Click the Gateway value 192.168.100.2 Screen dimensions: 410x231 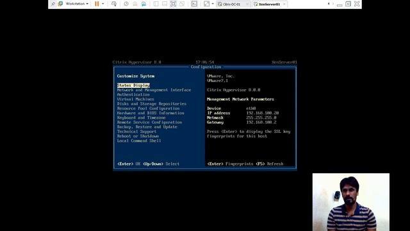coord(261,123)
